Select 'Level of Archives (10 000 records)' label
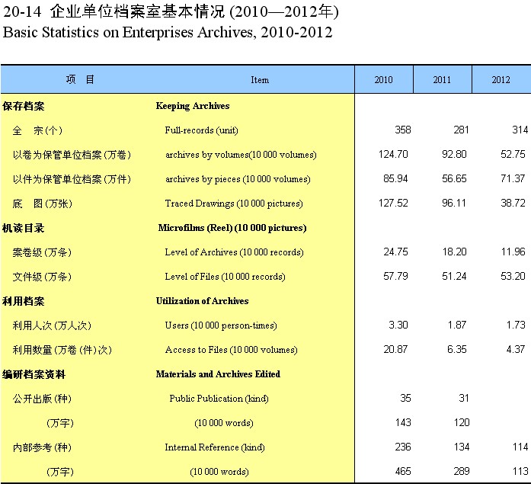This screenshot has width=531, height=484. coord(234,252)
